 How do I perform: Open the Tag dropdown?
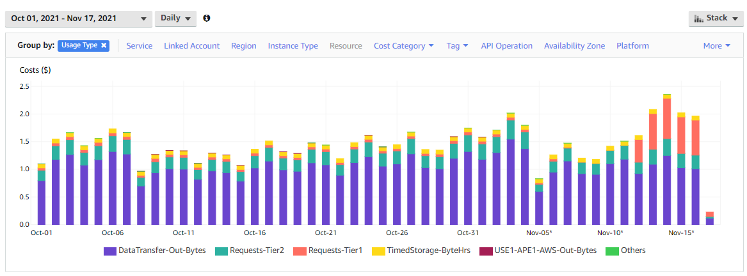click(457, 46)
